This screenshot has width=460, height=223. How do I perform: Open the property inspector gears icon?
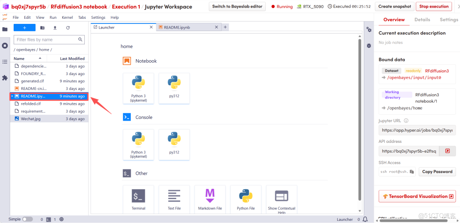click(x=369, y=30)
